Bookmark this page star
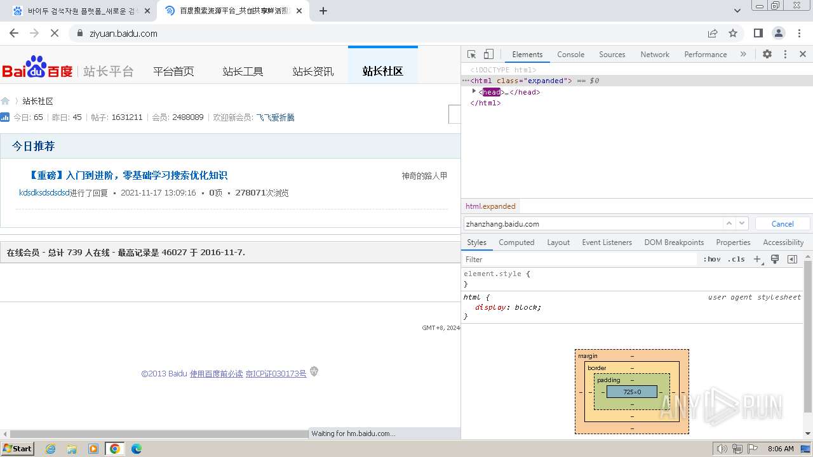The width and height of the screenshot is (813, 457). [733, 33]
